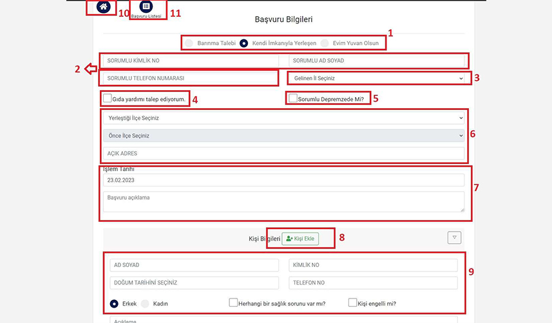Check Herhangi bir sağlık sorunu var mı
This screenshot has width=552, height=323.
234,302
